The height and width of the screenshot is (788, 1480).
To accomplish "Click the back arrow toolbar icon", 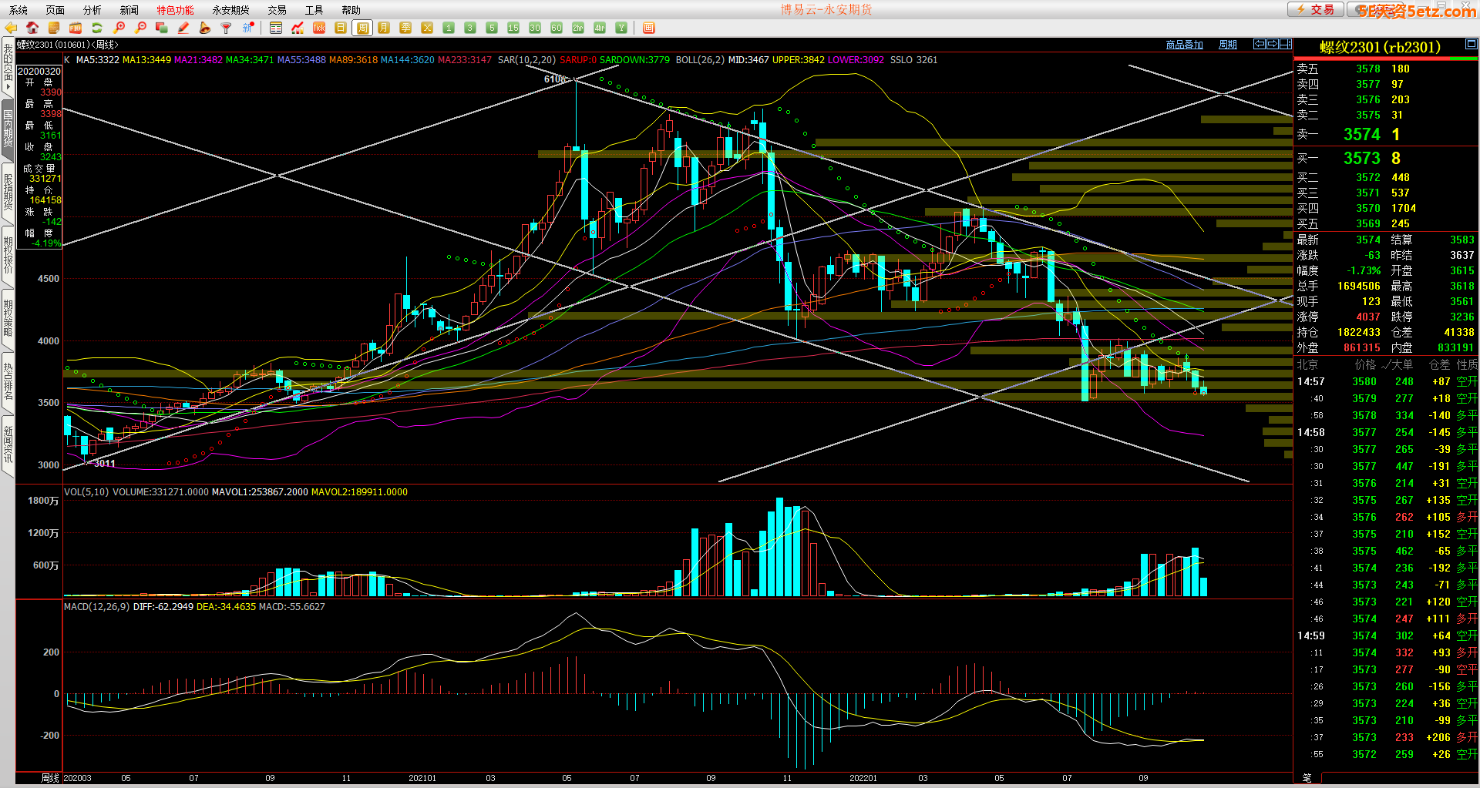I will 11,28.
